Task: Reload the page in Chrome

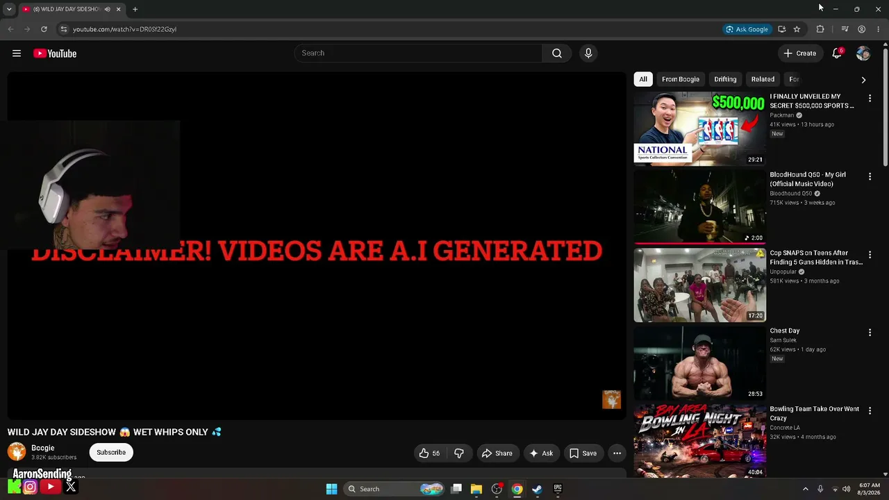Action: coord(44,29)
